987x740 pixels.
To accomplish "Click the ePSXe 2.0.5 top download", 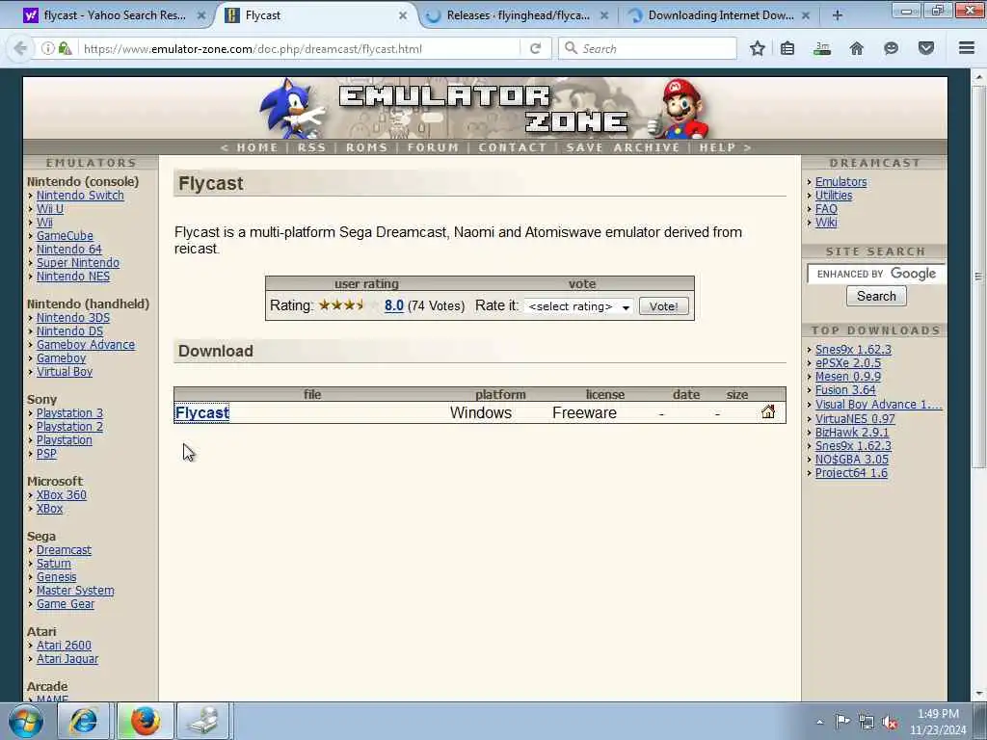I will coord(848,363).
